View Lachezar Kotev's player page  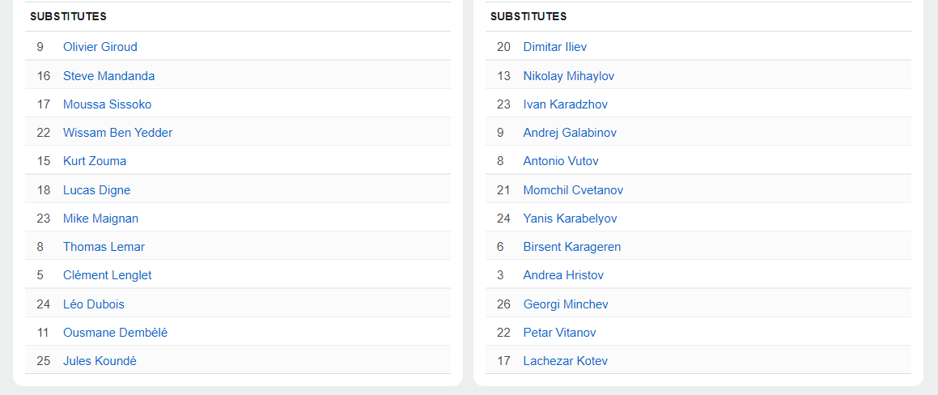pos(565,361)
